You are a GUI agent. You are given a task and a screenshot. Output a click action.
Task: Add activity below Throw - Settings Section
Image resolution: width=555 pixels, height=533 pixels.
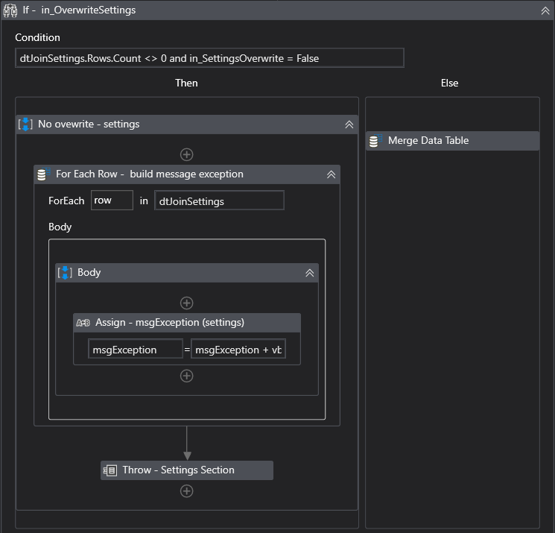click(x=187, y=491)
